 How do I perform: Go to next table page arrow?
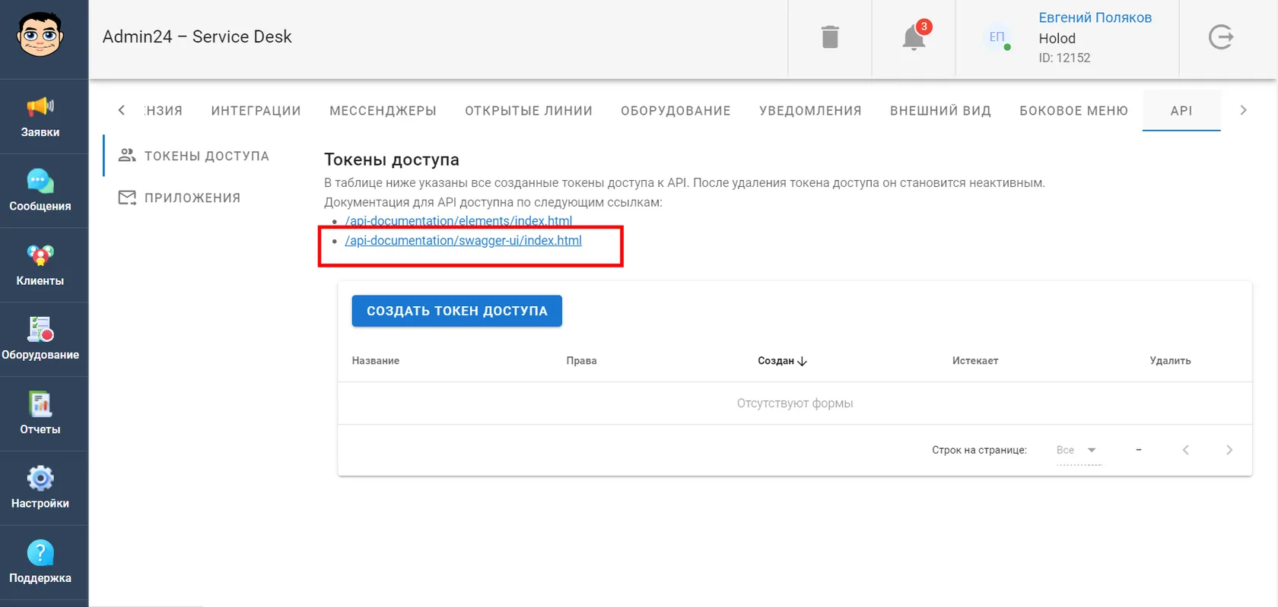tap(1229, 450)
